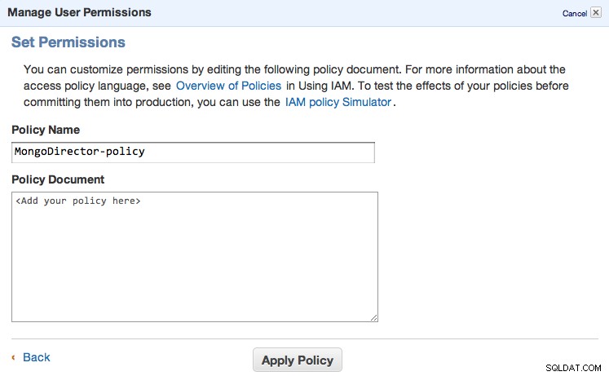Screen dimensions: 609x376
Task: Click the Policy Document label
Action: 58,179
